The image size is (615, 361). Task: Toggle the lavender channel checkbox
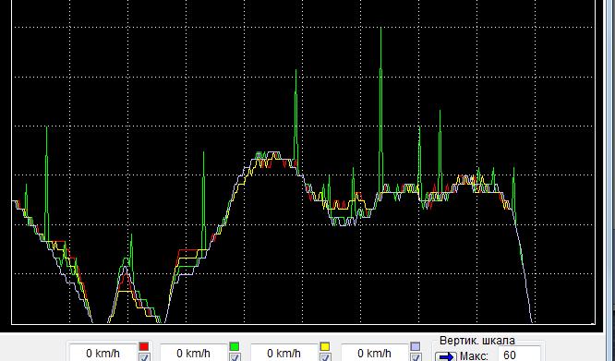[416, 357]
